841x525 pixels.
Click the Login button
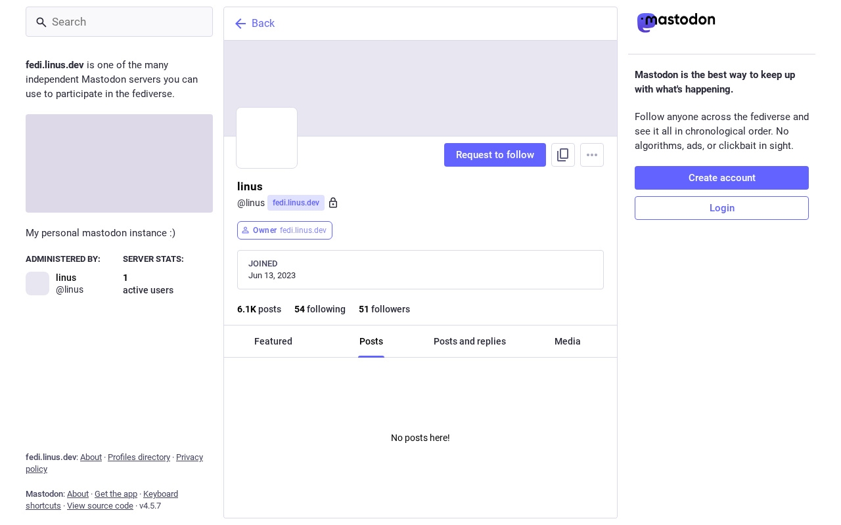(x=721, y=208)
